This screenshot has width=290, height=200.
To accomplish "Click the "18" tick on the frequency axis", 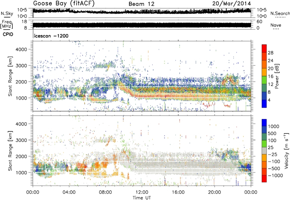I will [24, 22].
